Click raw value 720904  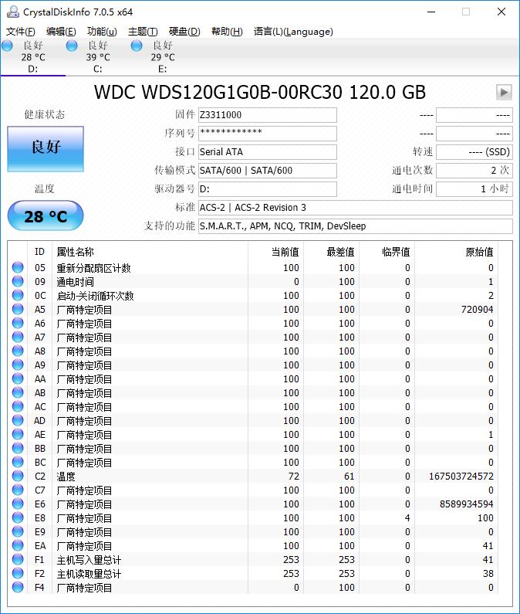[x=477, y=310]
